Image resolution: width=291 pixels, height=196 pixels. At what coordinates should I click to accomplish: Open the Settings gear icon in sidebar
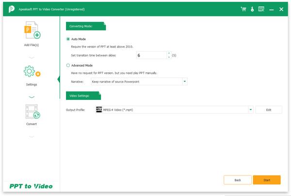coord(32,71)
